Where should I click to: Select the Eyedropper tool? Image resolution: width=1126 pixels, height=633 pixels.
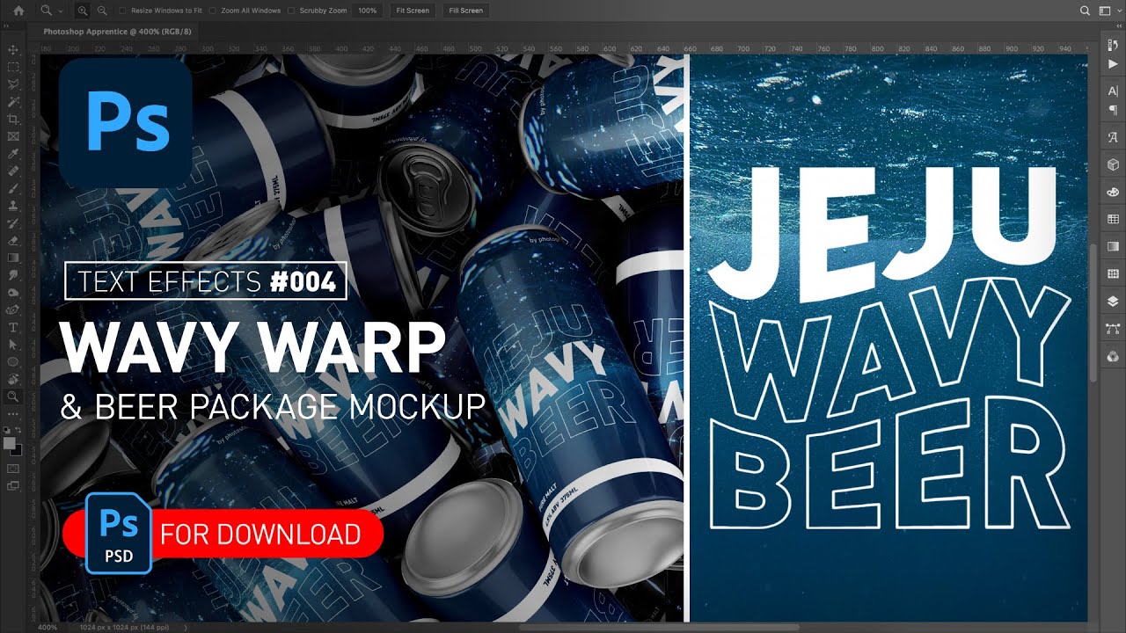click(x=13, y=153)
